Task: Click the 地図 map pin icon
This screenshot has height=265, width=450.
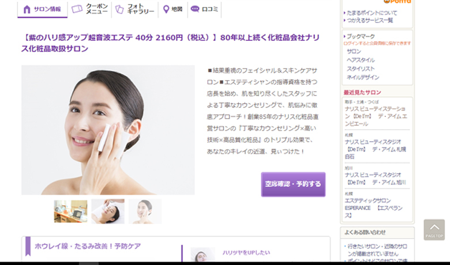Action: click(x=166, y=9)
